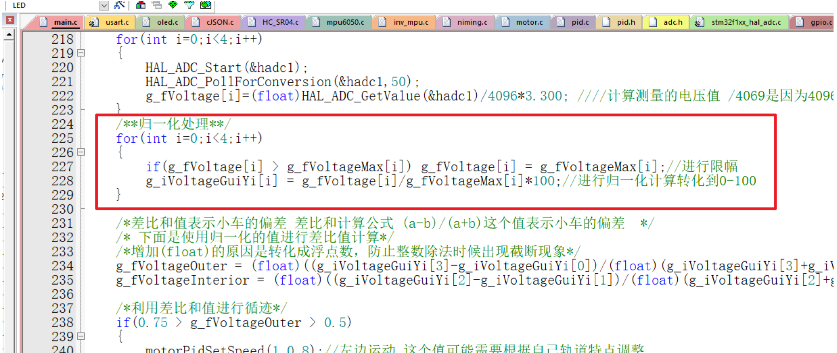
Task: Click line number 224 in the gutter
Action: pyautogui.click(x=63, y=124)
